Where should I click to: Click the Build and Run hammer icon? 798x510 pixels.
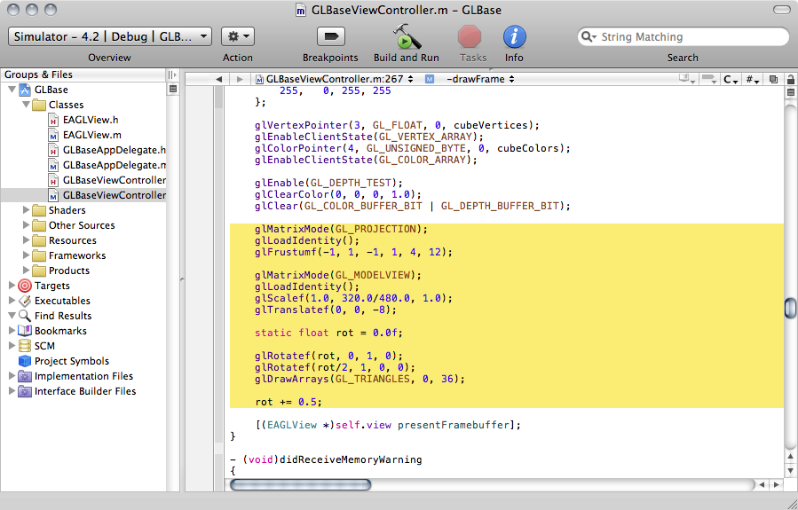pyautogui.click(x=407, y=36)
